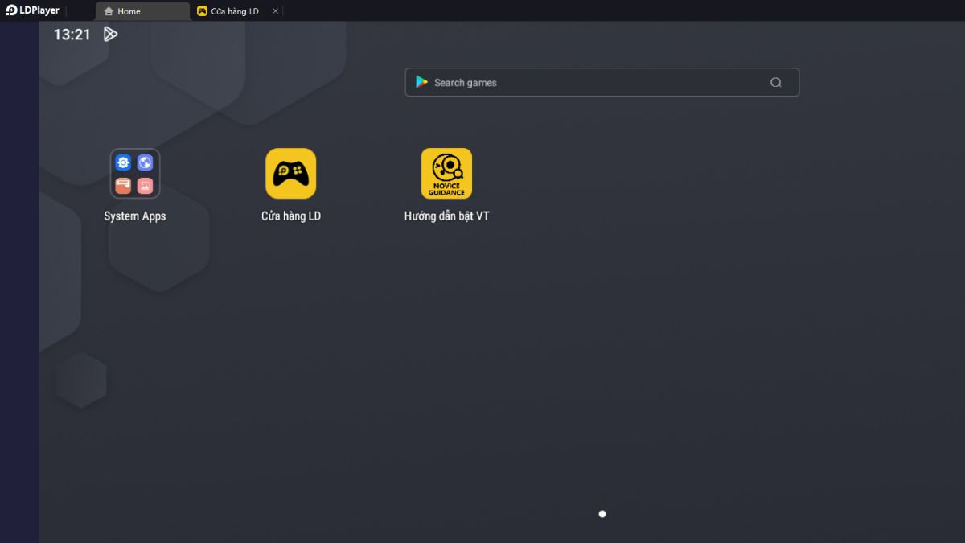Open Hướng dẫn bật VT novice guidance app
This screenshot has width=965, height=543.
(x=446, y=173)
